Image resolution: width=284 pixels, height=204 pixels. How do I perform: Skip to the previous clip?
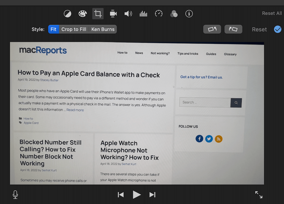tap(121, 195)
